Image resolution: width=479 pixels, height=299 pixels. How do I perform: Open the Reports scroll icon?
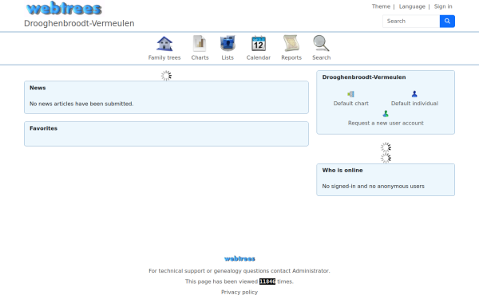pyautogui.click(x=291, y=43)
